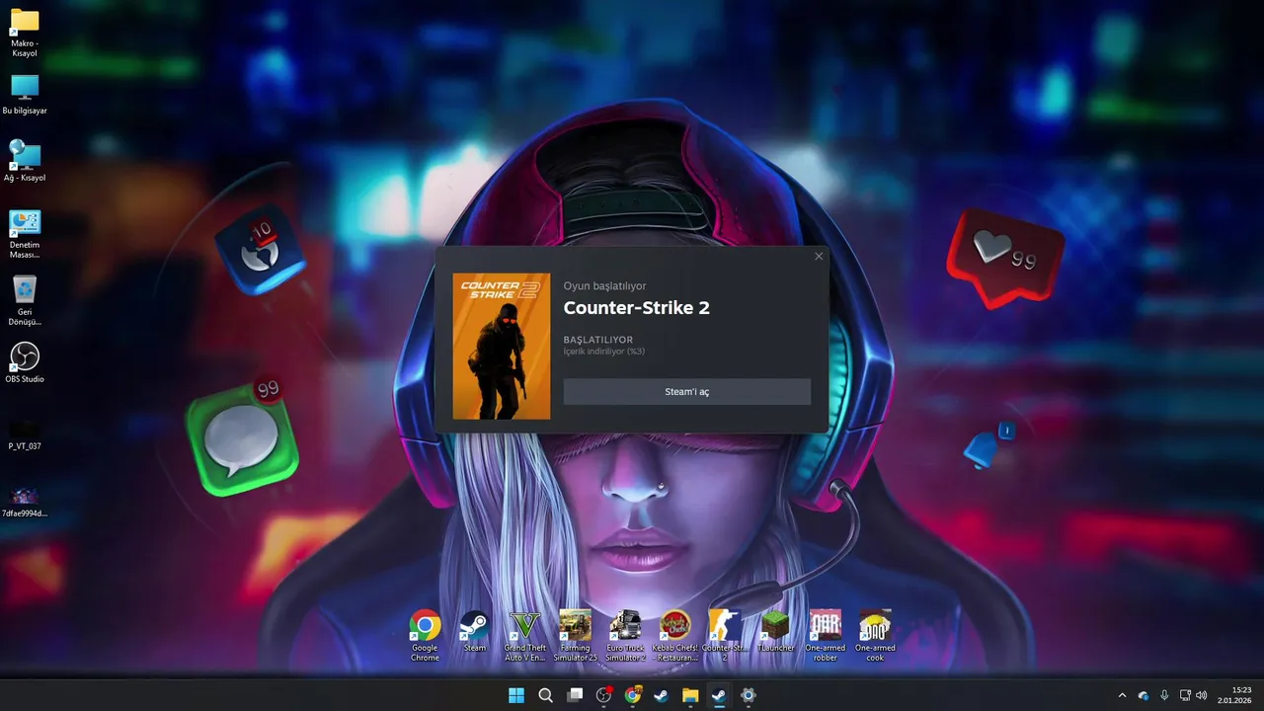
Task: Expand the hidden system tray icons chevron
Action: click(1122, 695)
